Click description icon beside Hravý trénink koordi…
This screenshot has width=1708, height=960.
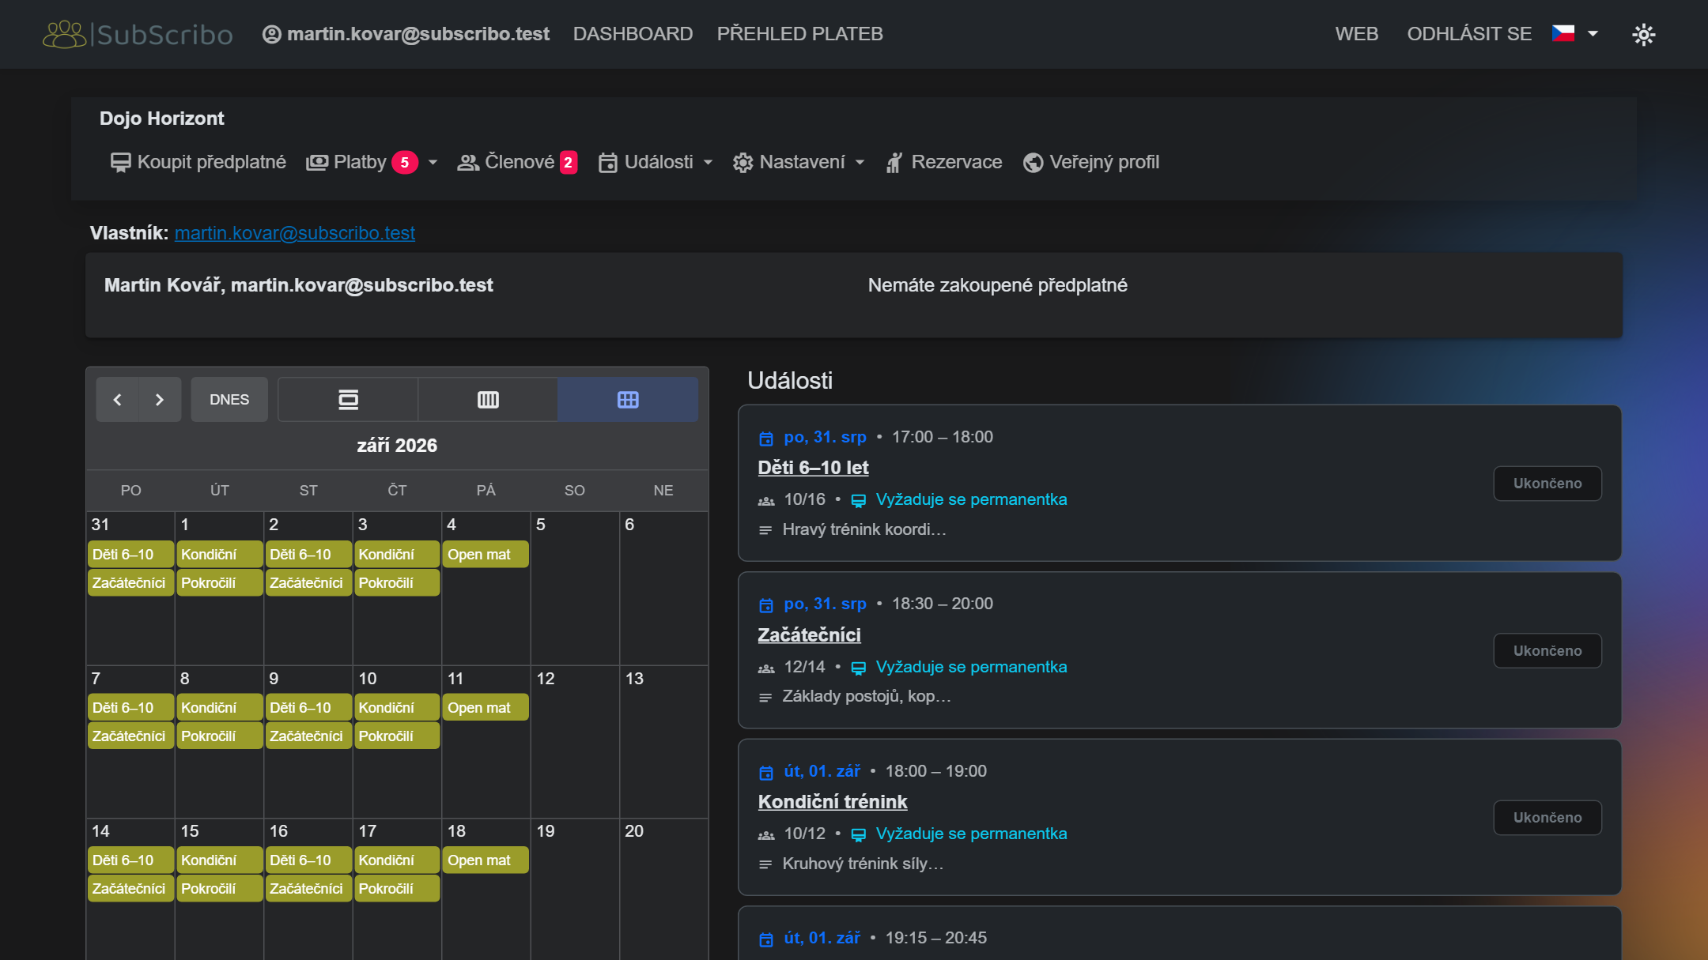click(765, 530)
